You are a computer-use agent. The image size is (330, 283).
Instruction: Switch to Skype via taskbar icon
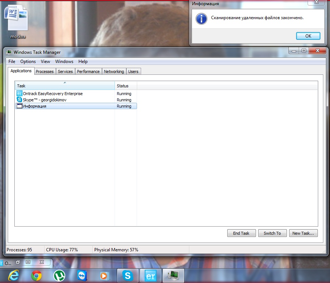(x=128, y=275)
